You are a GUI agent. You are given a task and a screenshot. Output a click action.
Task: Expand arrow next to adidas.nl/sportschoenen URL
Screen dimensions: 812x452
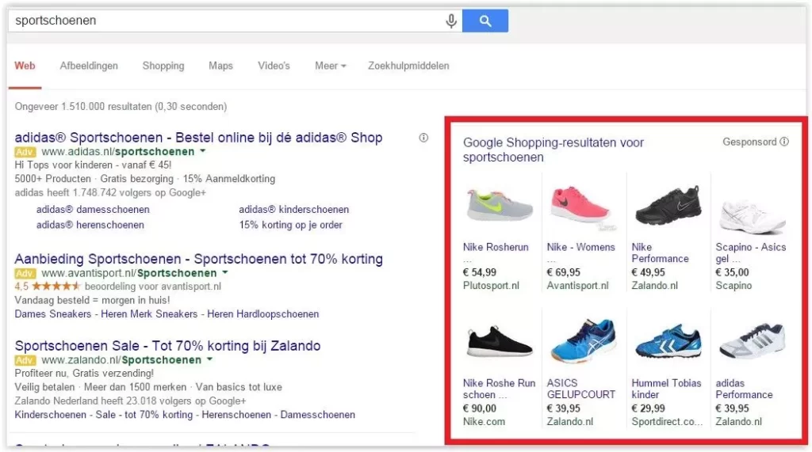click(x=202, y=150)
